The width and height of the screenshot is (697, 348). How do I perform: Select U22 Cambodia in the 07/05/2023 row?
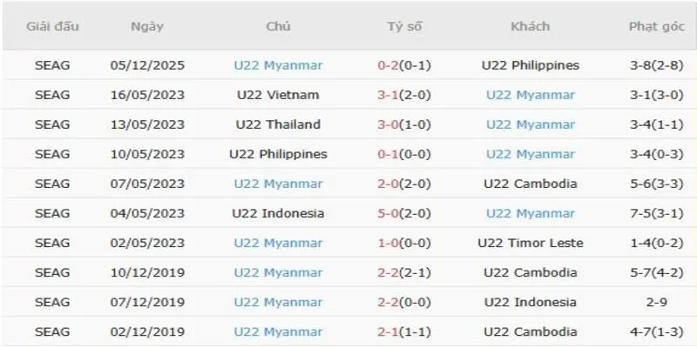[x=531, y=184]
